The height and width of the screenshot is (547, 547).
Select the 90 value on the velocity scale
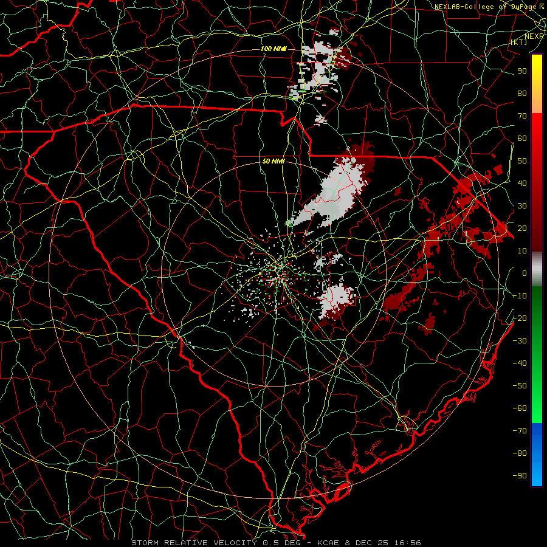tap(522, 71)
